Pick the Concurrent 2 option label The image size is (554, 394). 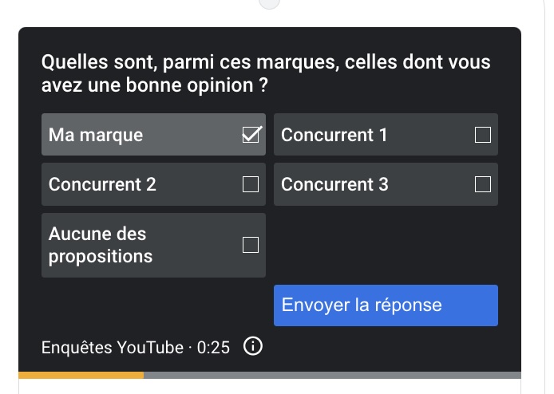pyautogui.click(x=102, y=184)
